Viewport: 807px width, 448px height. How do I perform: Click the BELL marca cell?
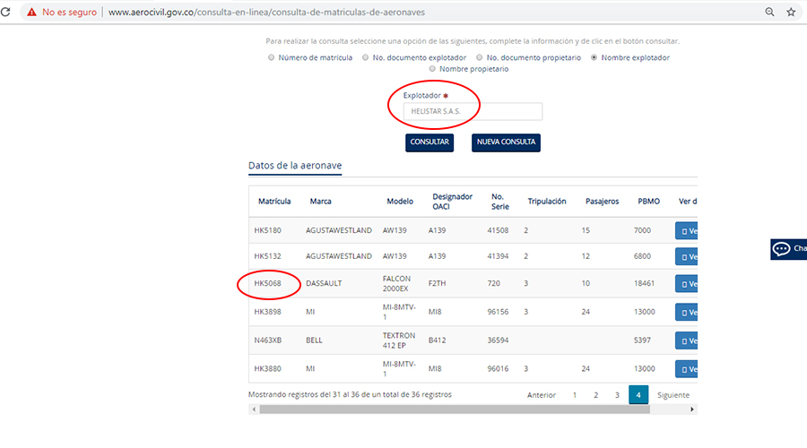pyautogui.click(x=314, y=340)
